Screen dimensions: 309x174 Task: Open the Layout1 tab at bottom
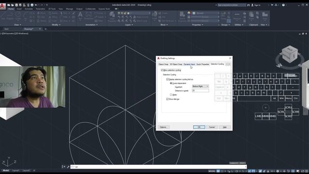[x=16, y=171]
